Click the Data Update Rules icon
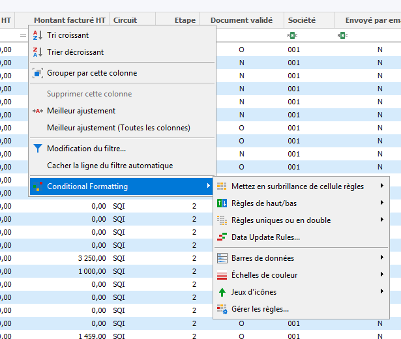 [222, 237]
